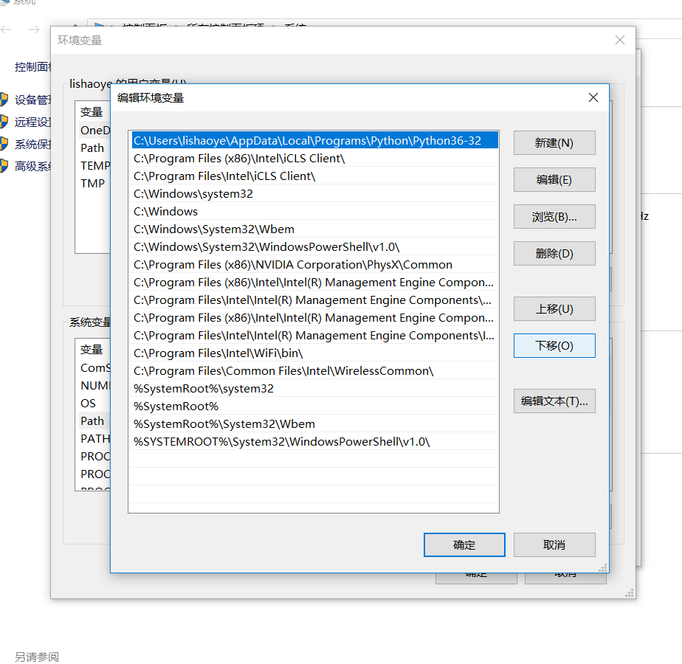Image resolution: width=682 pixels, height=664 pixels.
Task: Click the 新建(N) button
Action: click(x=554, y=143)
